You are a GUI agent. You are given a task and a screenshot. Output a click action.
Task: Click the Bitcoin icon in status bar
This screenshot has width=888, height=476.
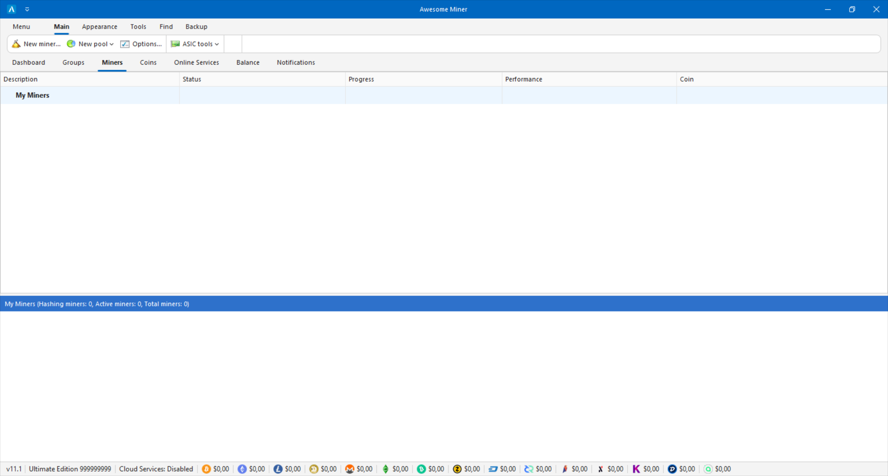tap(206, 469)
